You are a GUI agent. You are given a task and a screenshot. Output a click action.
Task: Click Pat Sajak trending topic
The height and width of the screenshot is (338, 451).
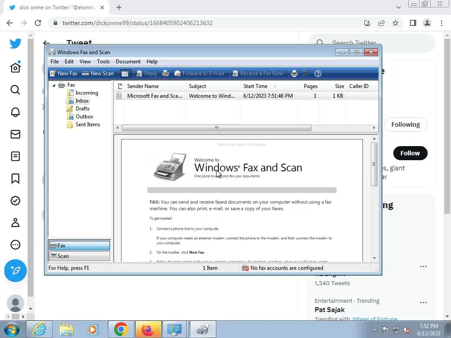point(329,309)
